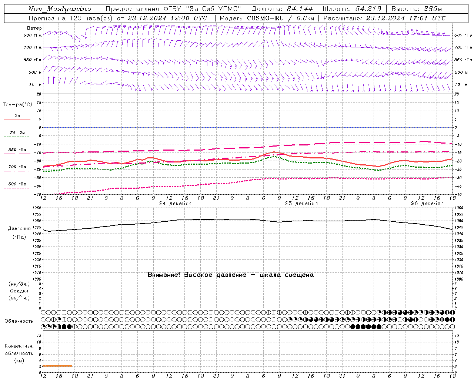The height and width of the screenshot is (379, 474).
Task: Click the Тем-ра(°C) temperature panel label
Action: pos(17,105)
